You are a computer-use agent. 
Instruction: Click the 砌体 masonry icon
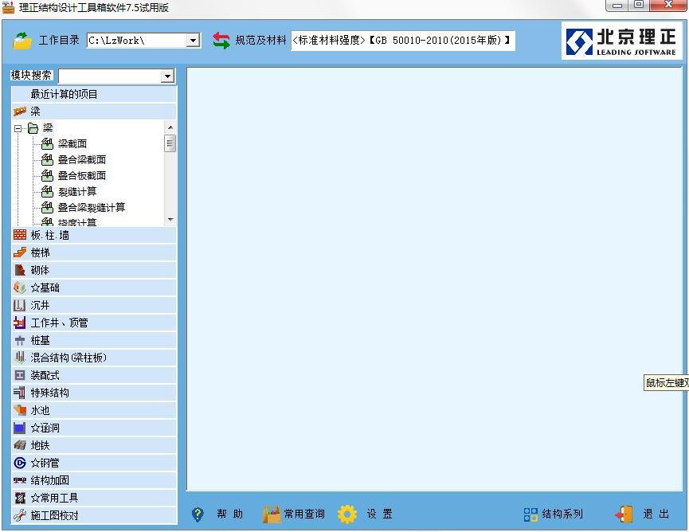pos(20,270)
